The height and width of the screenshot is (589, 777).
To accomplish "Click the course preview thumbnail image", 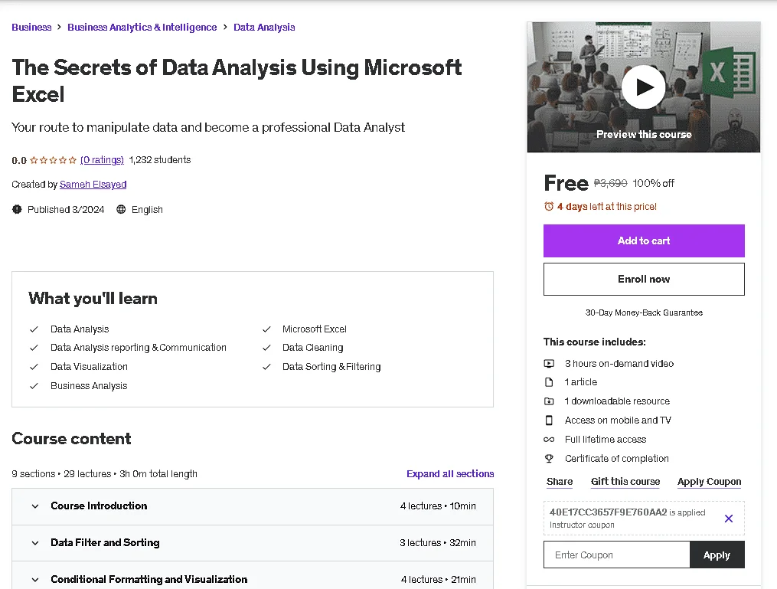I will tap(644, 87).
